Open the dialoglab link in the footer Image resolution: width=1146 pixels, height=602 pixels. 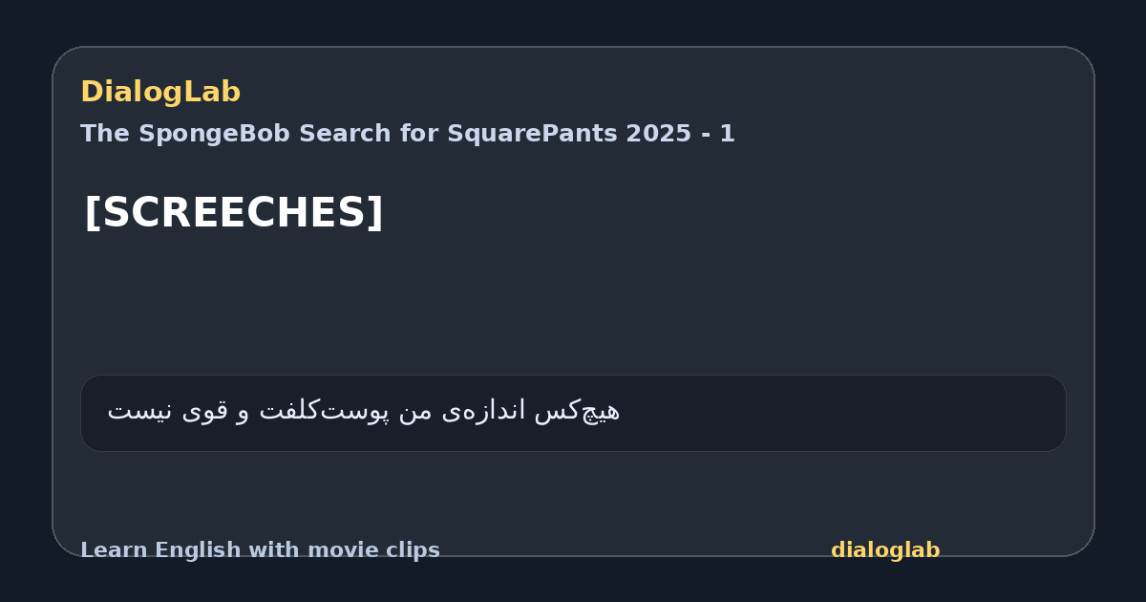pos(885,550)
